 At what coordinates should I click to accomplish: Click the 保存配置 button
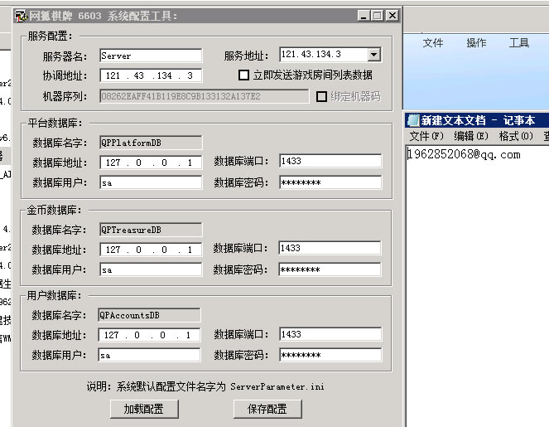(267, 409)
